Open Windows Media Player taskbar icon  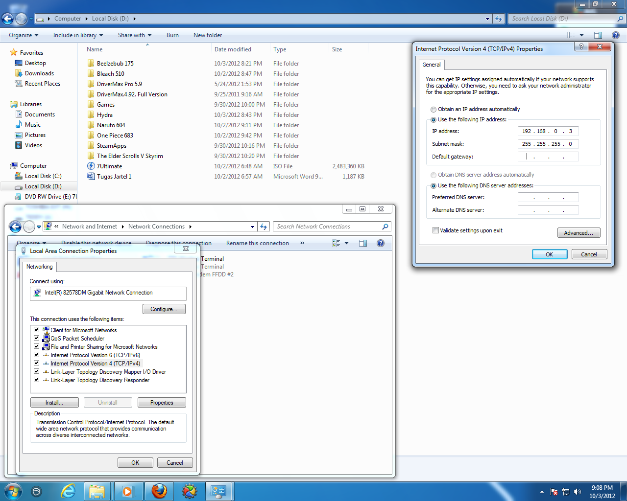click(128, 491)
